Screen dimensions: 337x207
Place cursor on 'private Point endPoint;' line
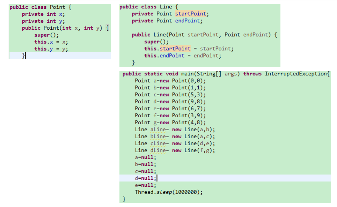(x=167, y=21)
